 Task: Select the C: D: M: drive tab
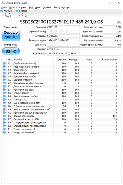(x=23, y=14)
